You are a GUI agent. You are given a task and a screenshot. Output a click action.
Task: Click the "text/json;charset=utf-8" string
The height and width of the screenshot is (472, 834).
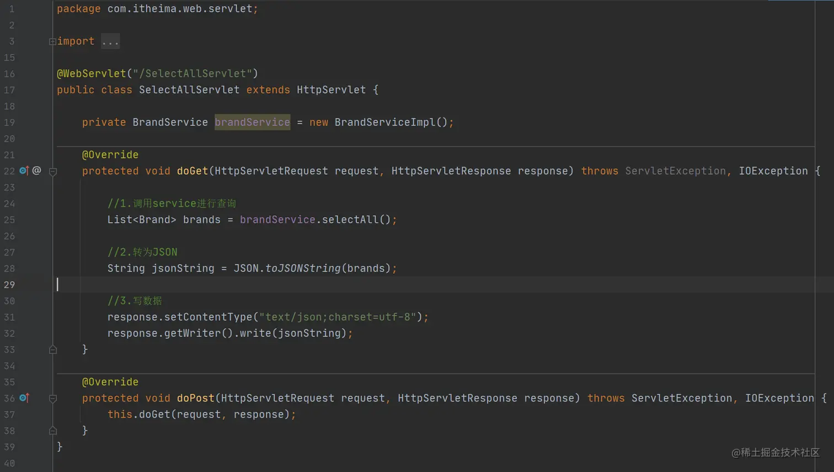[x=338, y=317]
